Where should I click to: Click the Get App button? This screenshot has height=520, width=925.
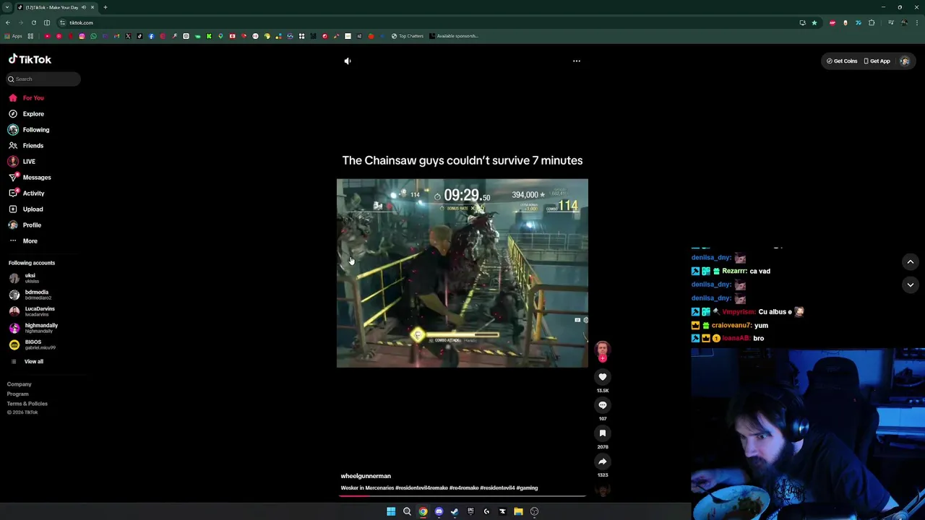tap(877, 61)
